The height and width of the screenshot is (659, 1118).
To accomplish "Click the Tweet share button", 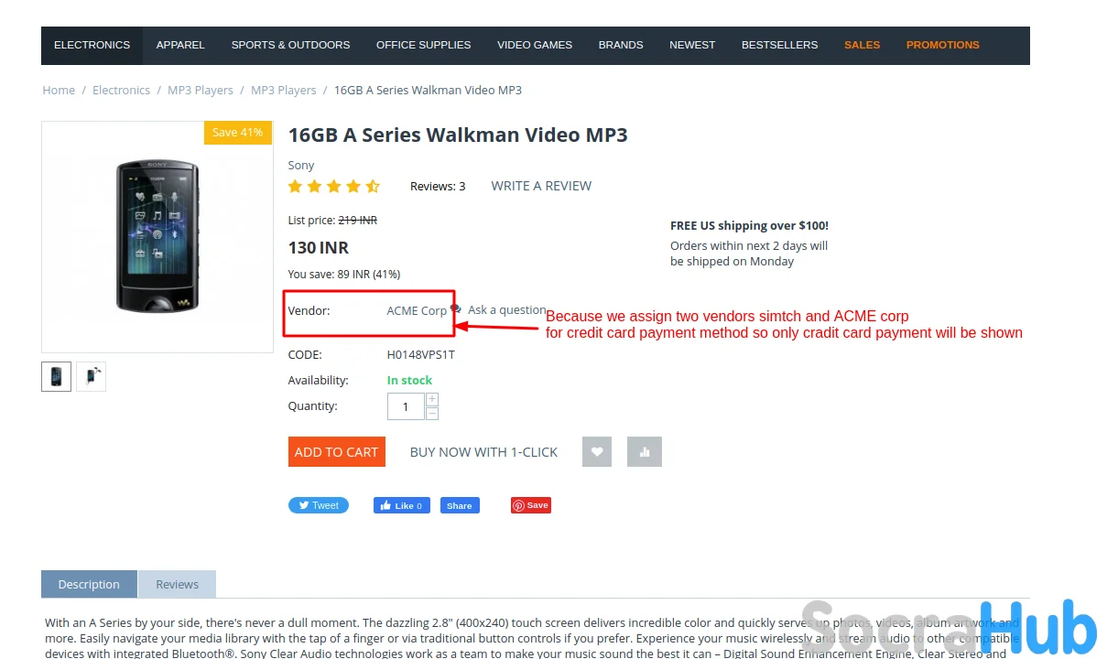I will point(319,505).
